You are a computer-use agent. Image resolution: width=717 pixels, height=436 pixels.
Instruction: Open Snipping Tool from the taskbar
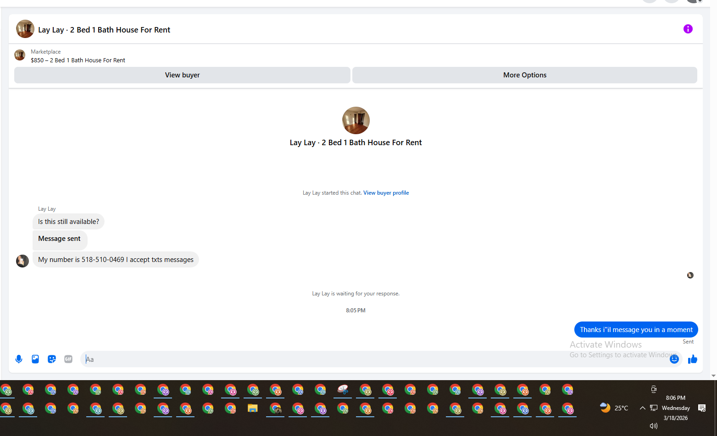[x=343, y=390]
